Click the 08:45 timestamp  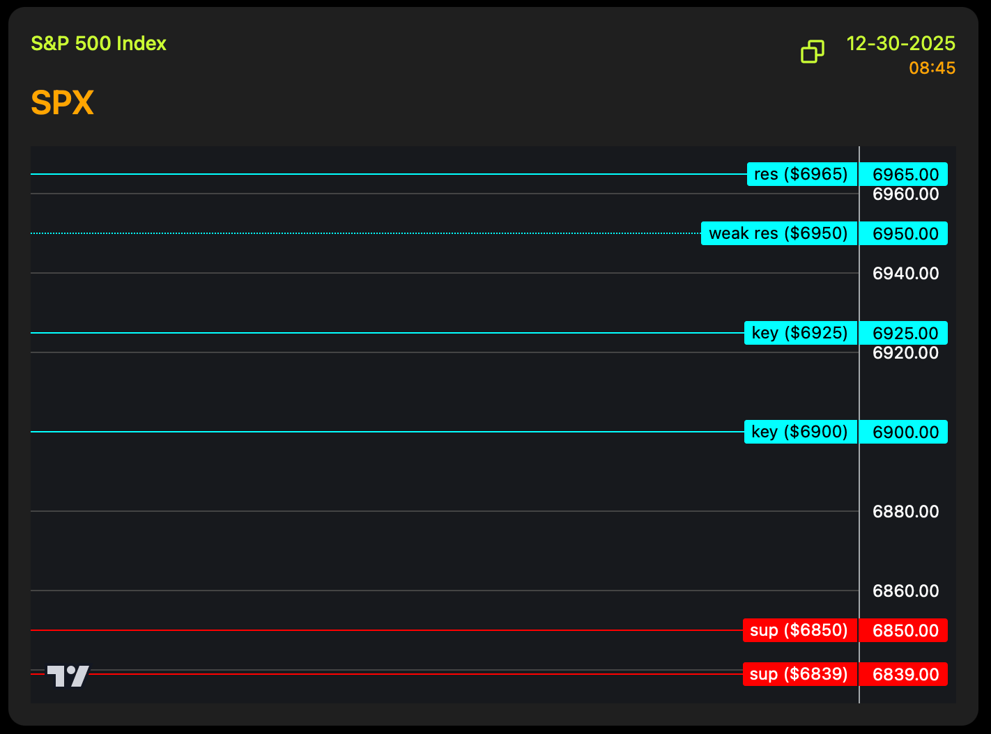pyautogui.click(x=932, y=68)
